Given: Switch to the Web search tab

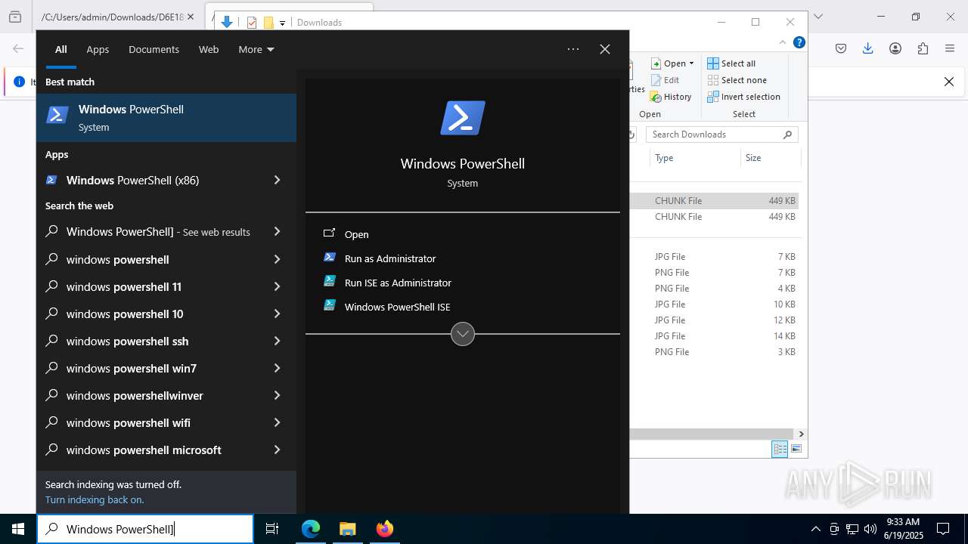Looking at the screenshot, I should [209, 49].
